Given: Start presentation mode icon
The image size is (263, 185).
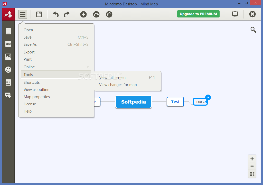Looking at the screenshot, I should tap(235, 14).
